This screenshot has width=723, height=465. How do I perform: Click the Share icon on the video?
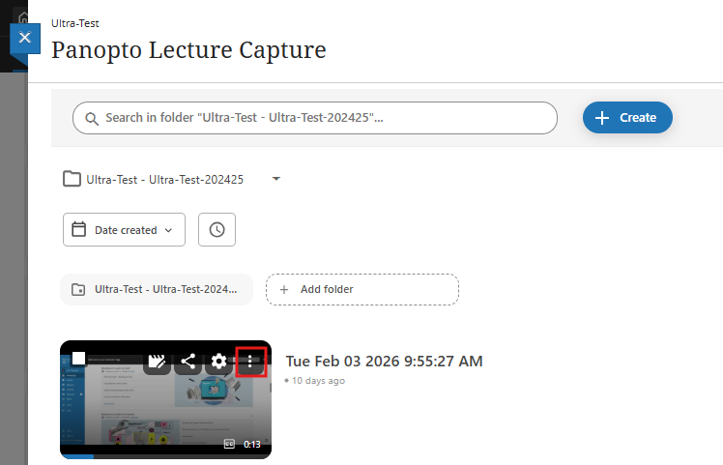(x=188, y=362)
